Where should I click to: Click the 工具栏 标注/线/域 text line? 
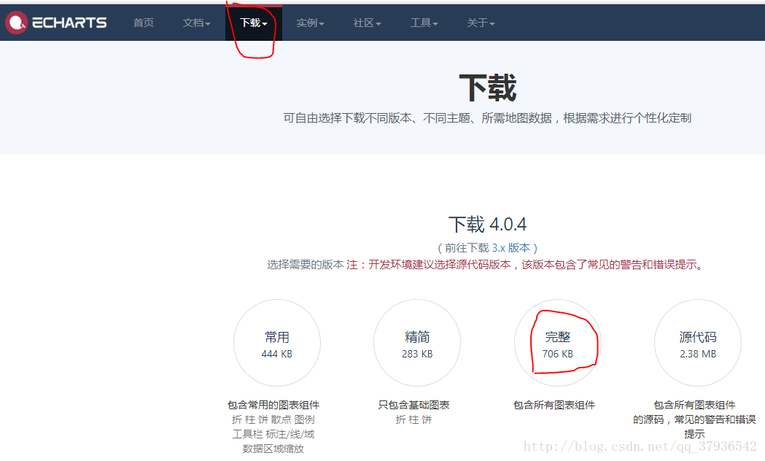pos(273,434)
